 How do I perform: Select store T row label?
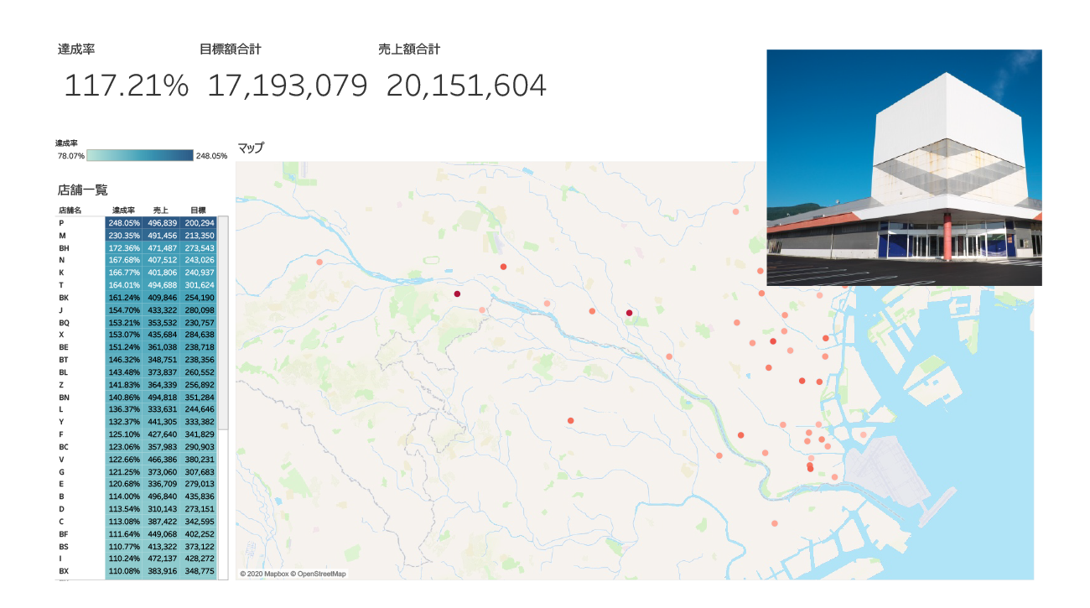click(62, 285)
